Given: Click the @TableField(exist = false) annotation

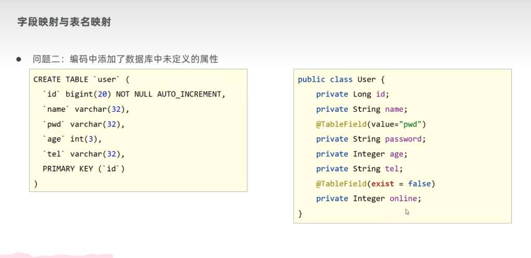Looking at the screenshot, I should click(375, 184).
